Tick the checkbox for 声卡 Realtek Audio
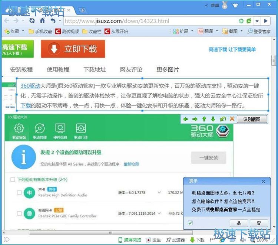The width and height of the screenshot is (278, 245). tap(19, 193)
